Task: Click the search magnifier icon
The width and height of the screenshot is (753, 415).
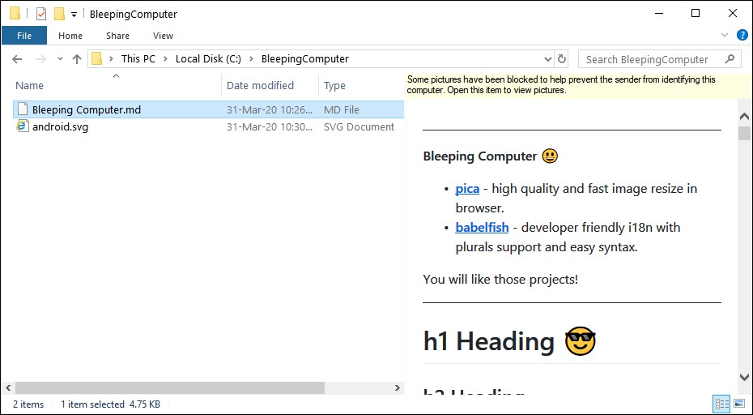Action: (x=730, y=59)
